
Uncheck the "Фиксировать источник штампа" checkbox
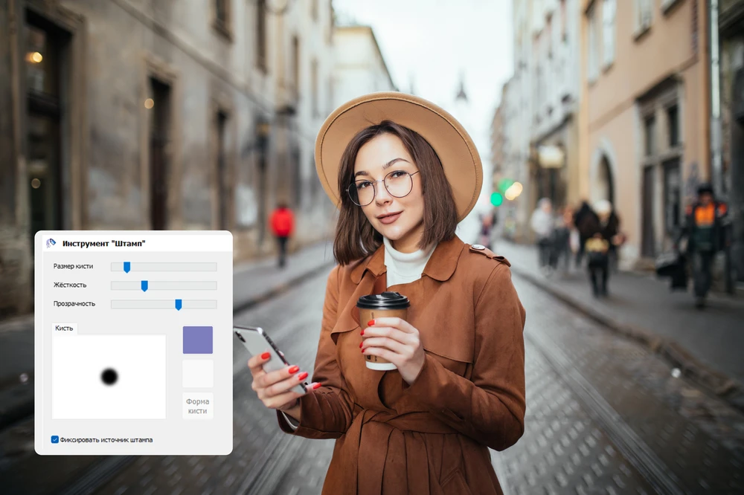click(55, 439)
